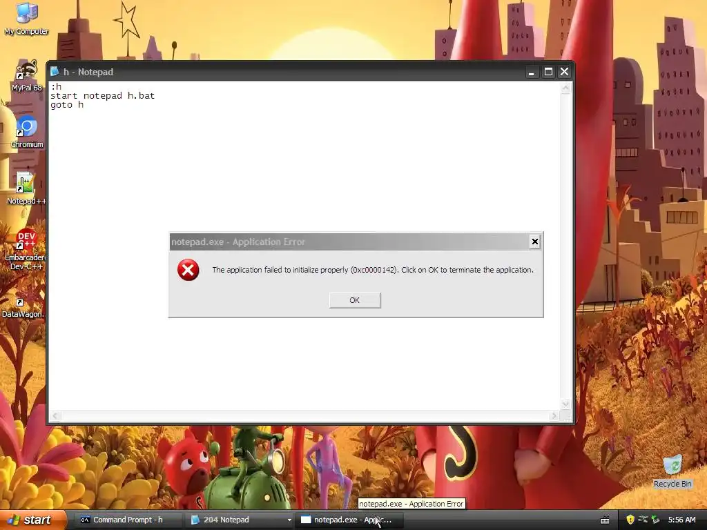
Task: Click the 5:56 AM system clock
Action: (681, 520)
